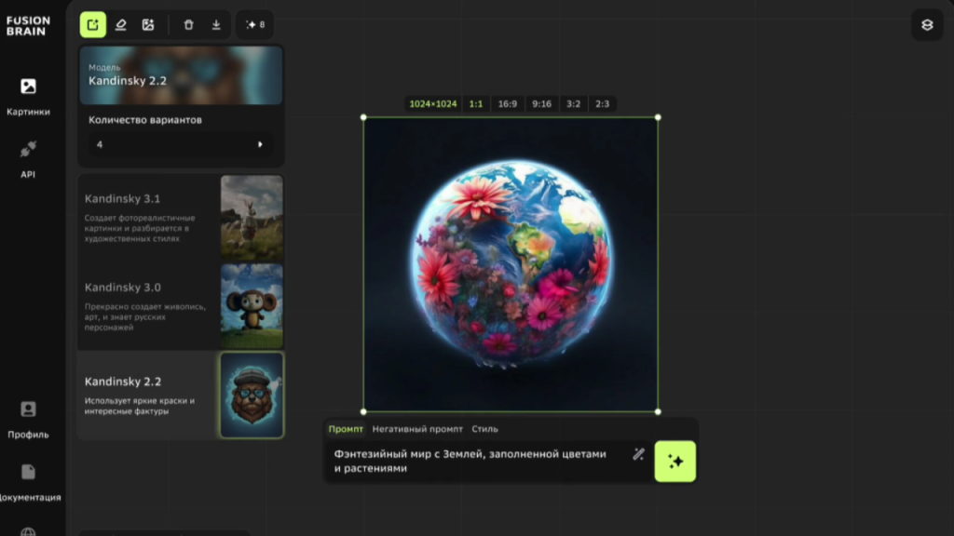Open the Стиль tab
954x536 pixels.
(484, 429)
